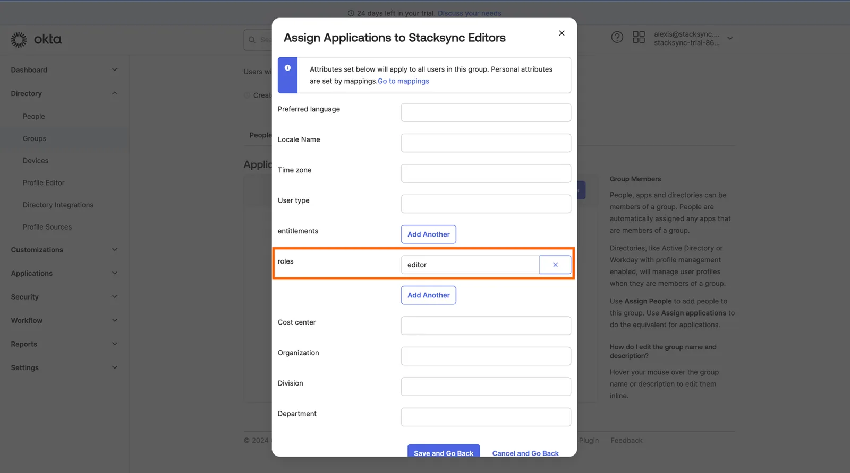Open People in the Directory menu
The width and height of the screenshot is (850, 473).
point(34,116)
